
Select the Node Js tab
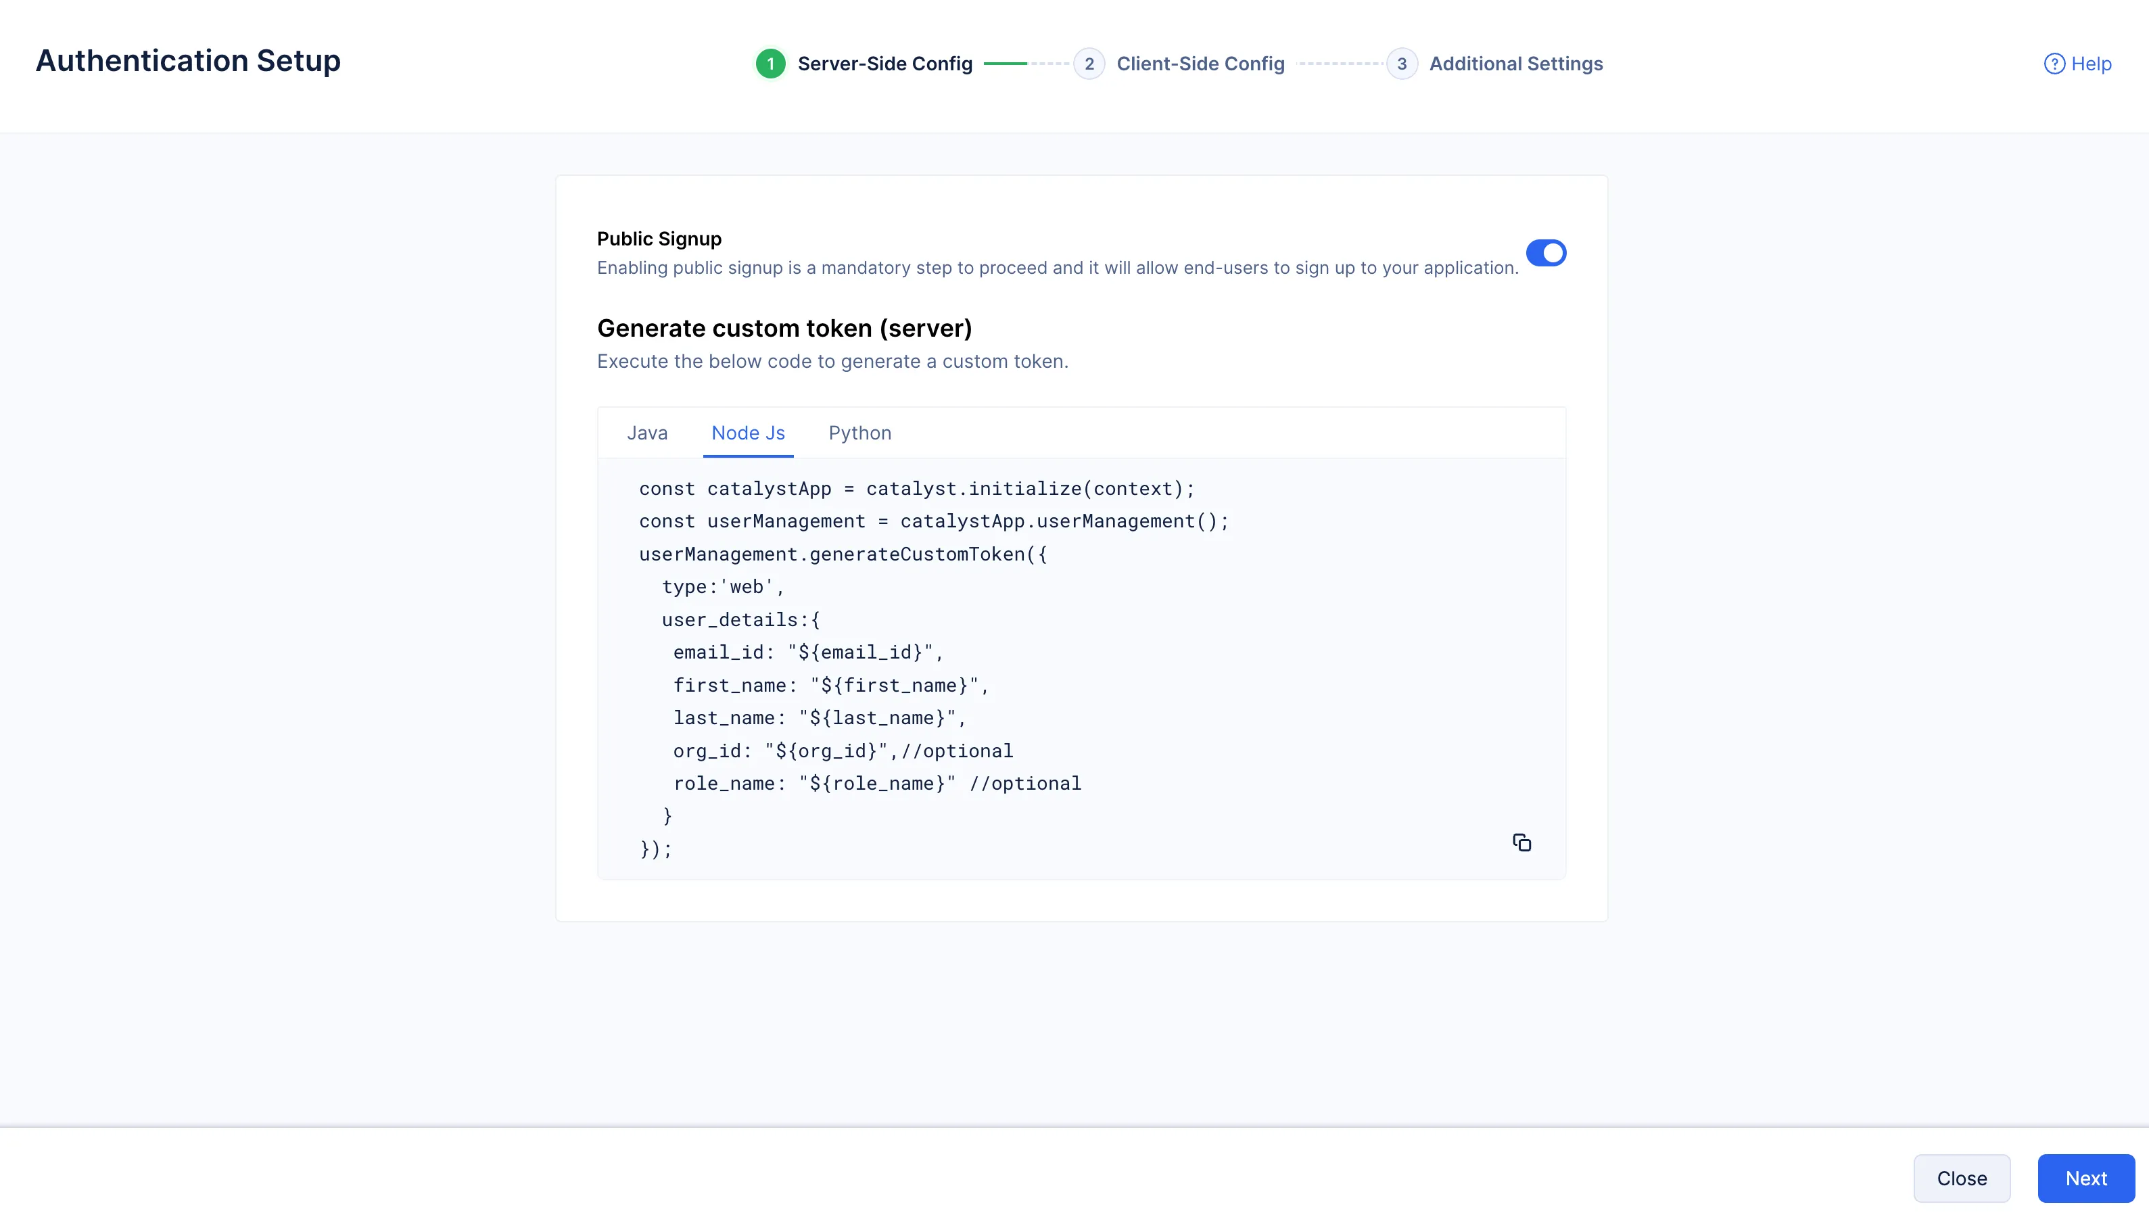(x=747, y=433)
